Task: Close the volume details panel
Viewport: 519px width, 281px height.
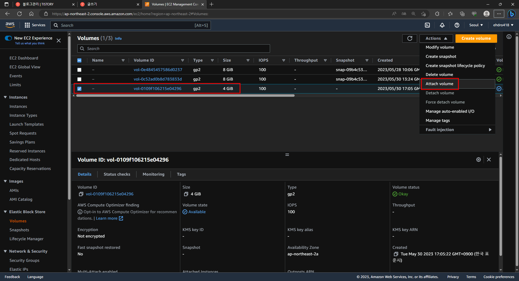Action: [489, 160]
